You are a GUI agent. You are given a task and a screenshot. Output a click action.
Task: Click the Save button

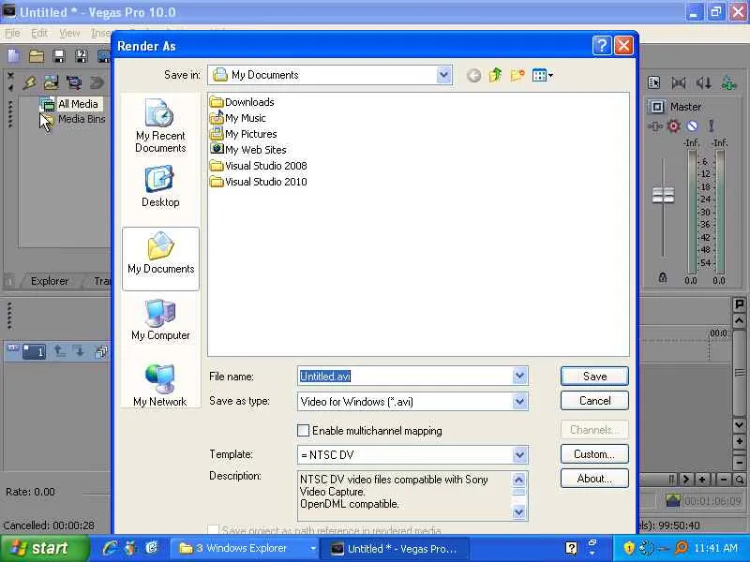coord(594,377)
